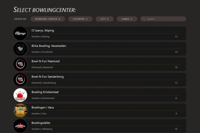
Task: Sort the list by Bowling Center
Action: (x=48, y=19)
